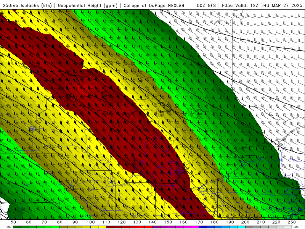Click the 160 value on the color scale
The image size is (305, 229).
tap(183, 222)
